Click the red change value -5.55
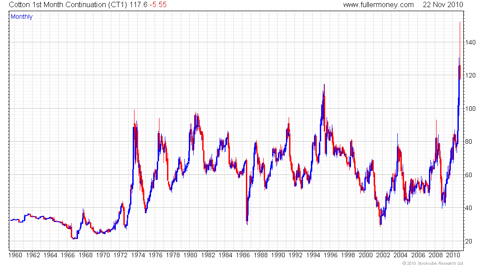490x267 pixels. [x=158, y=5]
